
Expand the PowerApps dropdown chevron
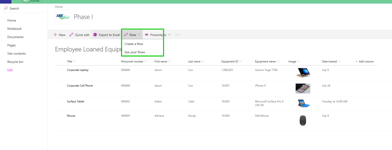[170, 35]
